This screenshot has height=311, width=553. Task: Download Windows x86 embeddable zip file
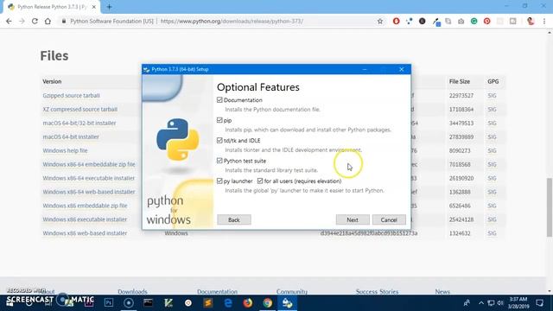tap(85, 206)
